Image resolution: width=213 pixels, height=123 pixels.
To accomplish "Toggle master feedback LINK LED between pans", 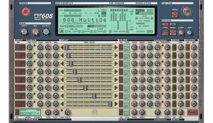I will 62,110.
